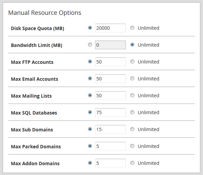
Task: Click the Max Parked Domains input field
Action: (110, 146)
